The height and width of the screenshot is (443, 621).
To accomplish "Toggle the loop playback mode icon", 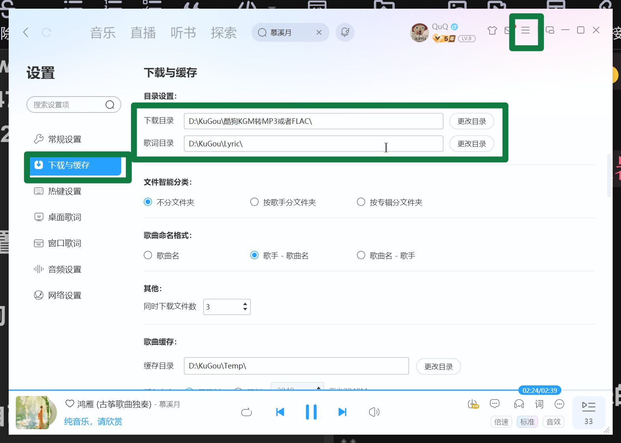I will point(246,412).
